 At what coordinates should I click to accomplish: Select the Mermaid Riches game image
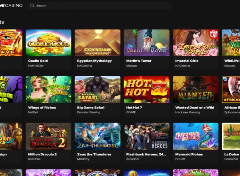(x=195, y=136)
